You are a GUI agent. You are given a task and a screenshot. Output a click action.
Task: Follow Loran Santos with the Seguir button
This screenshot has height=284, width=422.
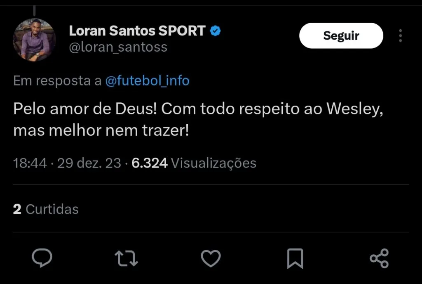pos(341,35)
